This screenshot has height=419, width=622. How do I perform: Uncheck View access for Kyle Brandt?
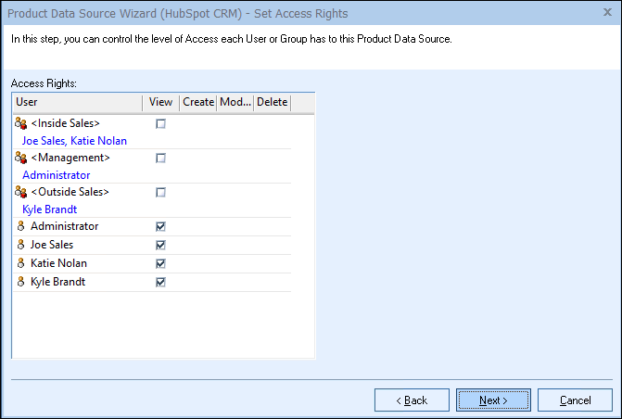coord(160,282)
